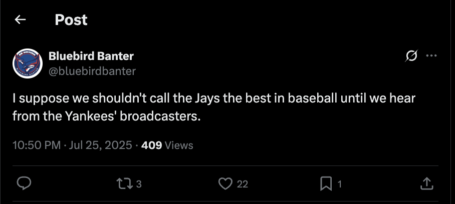Click the bookmark count number 1
455x204 pixels.
pos(340,184)
